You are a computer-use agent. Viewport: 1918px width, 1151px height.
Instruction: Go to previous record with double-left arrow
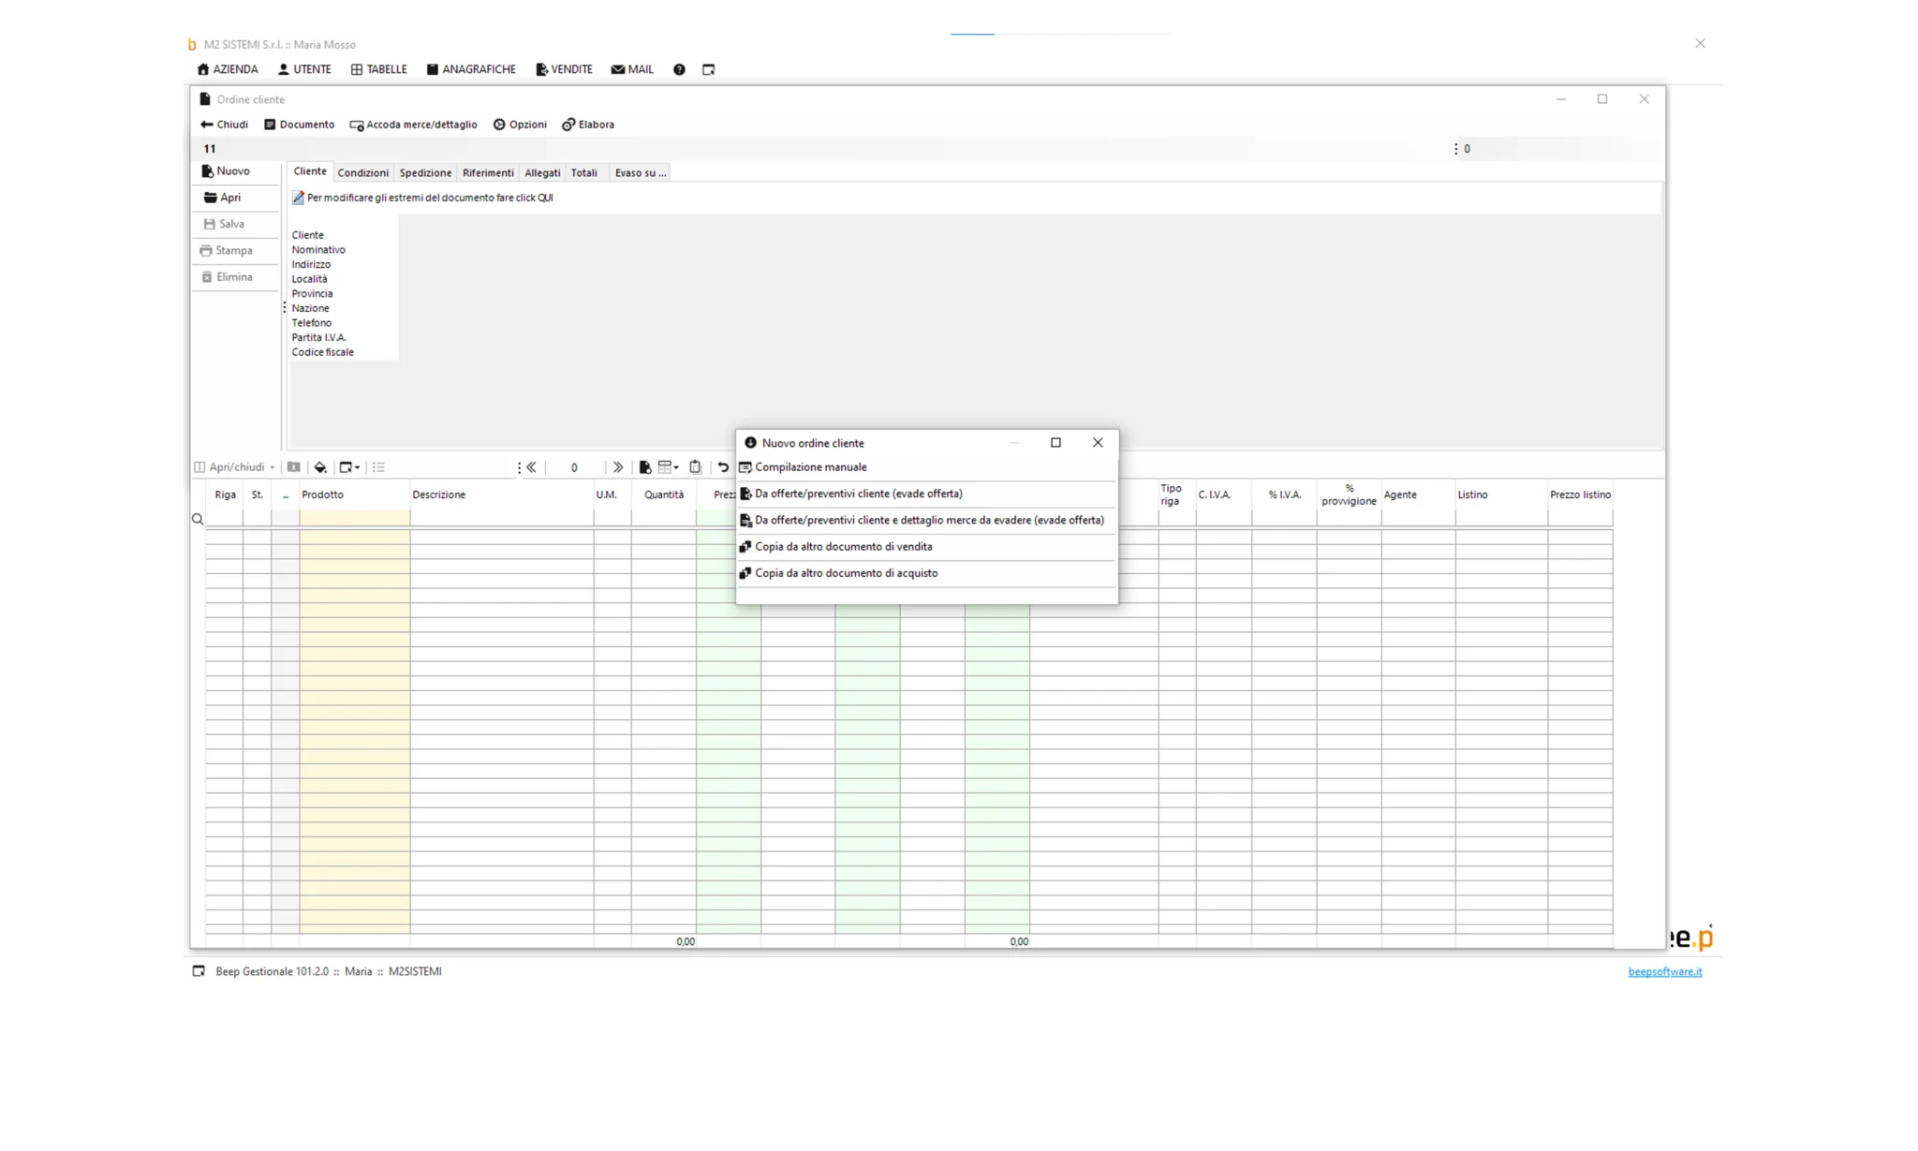[531, 467]
